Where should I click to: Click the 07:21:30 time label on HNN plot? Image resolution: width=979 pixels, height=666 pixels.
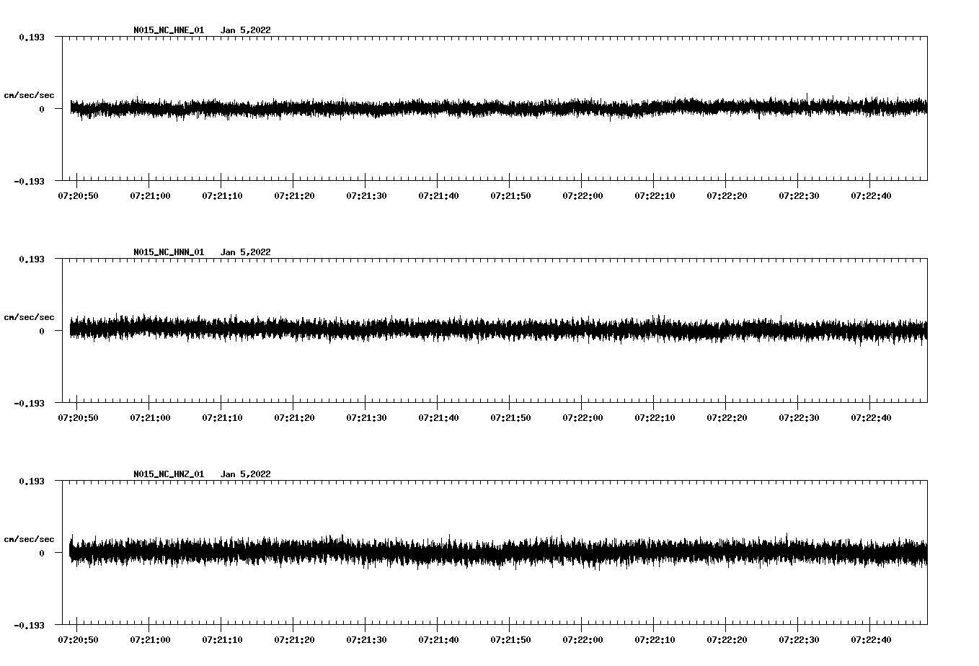(366, 418)
